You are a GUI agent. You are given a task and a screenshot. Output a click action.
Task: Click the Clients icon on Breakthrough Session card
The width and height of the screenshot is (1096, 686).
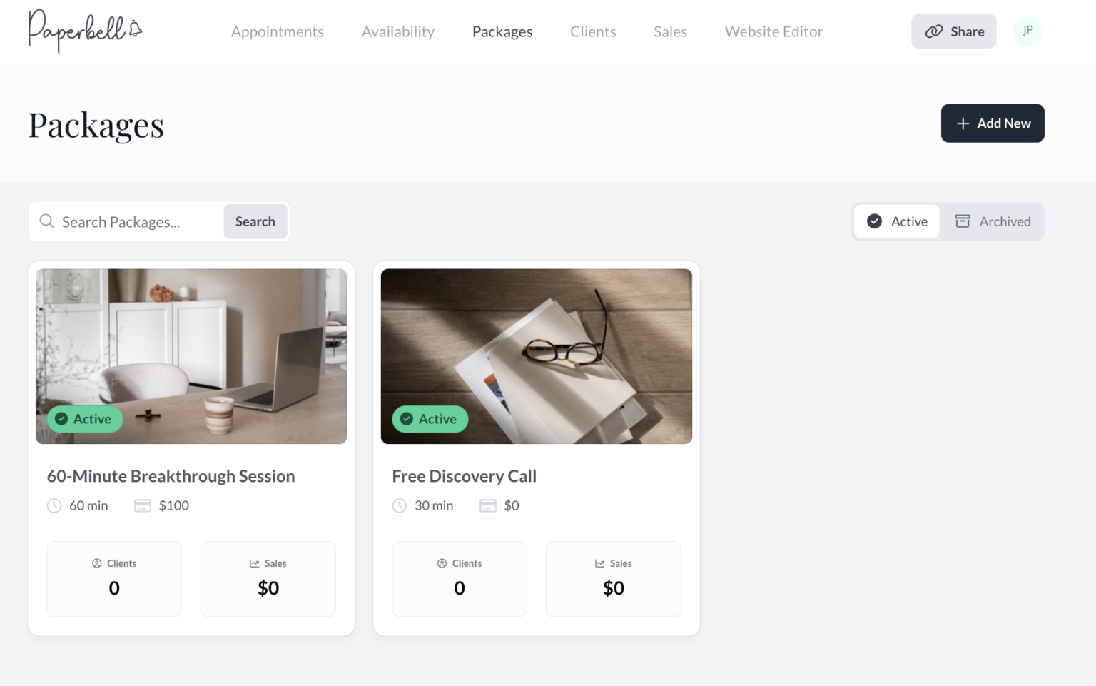[97, 563]
